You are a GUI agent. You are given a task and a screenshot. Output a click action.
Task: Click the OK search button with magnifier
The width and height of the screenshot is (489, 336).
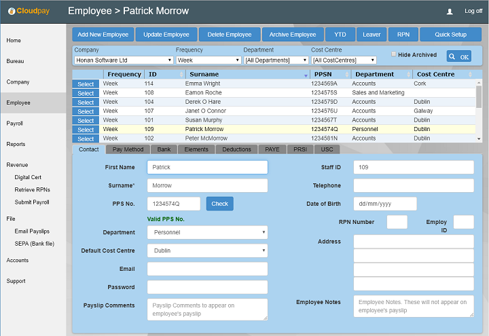coord(459,56)
